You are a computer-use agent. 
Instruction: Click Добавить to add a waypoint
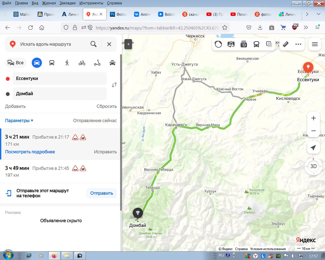click(x=15, y=106)
